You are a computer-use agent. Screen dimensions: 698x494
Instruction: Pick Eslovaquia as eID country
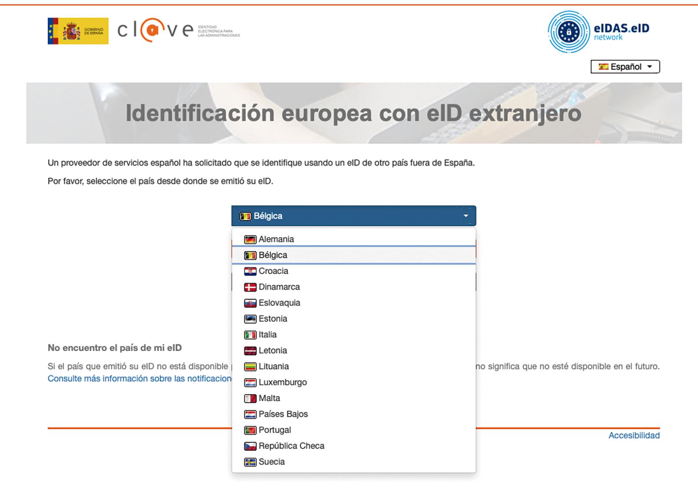point(354,303)
